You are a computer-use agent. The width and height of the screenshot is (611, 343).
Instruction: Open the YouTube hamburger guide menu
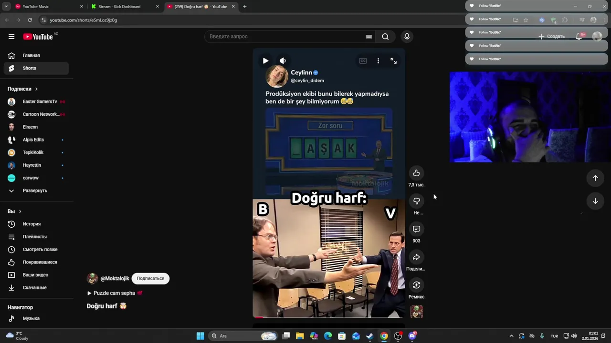click(11, 37)
